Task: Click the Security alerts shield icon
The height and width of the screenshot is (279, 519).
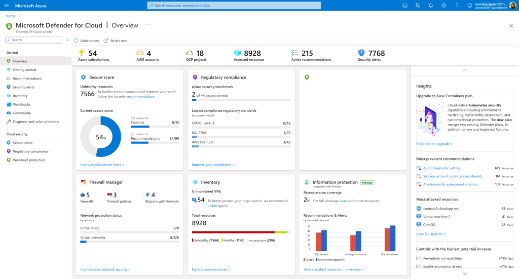Action: click(361, 53)
